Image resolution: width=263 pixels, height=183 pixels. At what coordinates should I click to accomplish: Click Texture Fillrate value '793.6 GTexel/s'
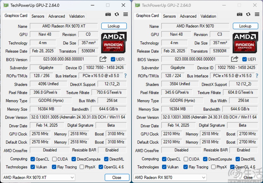point(109,92)
